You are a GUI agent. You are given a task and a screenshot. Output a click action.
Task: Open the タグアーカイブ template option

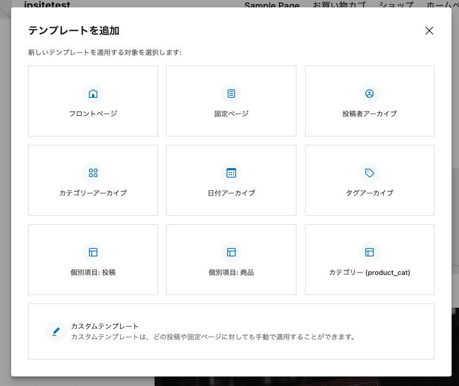(x=370, y=180)
